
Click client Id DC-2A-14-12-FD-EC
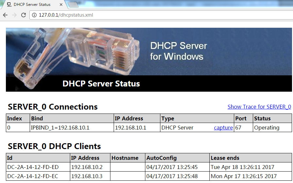[38, 176]
